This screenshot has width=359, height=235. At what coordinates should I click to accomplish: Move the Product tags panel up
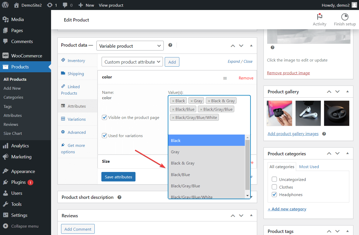329,231
